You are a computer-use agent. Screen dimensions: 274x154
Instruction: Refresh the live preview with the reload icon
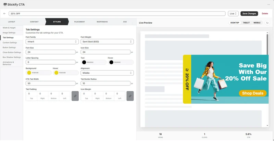point(267,23)
